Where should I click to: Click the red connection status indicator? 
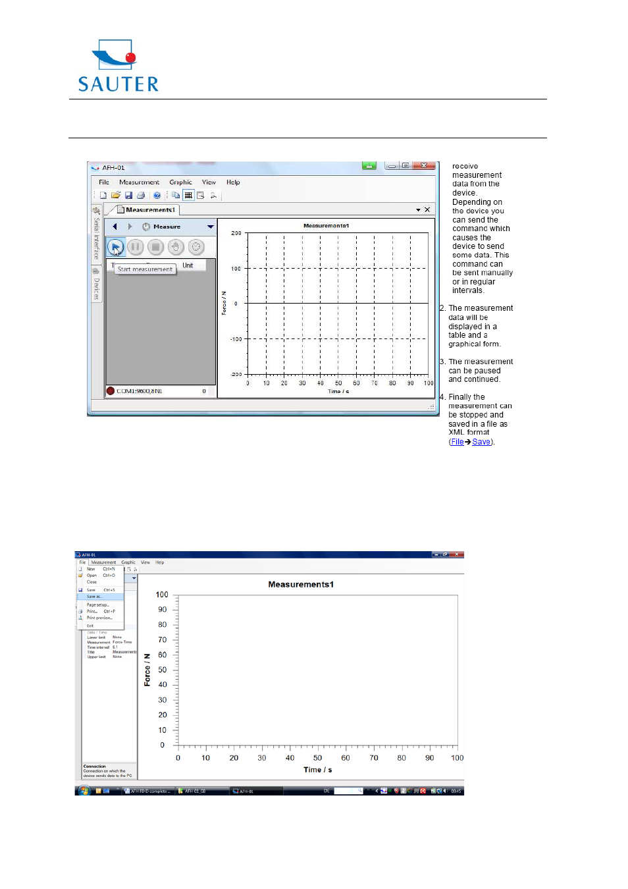click(x=111, y=391)
